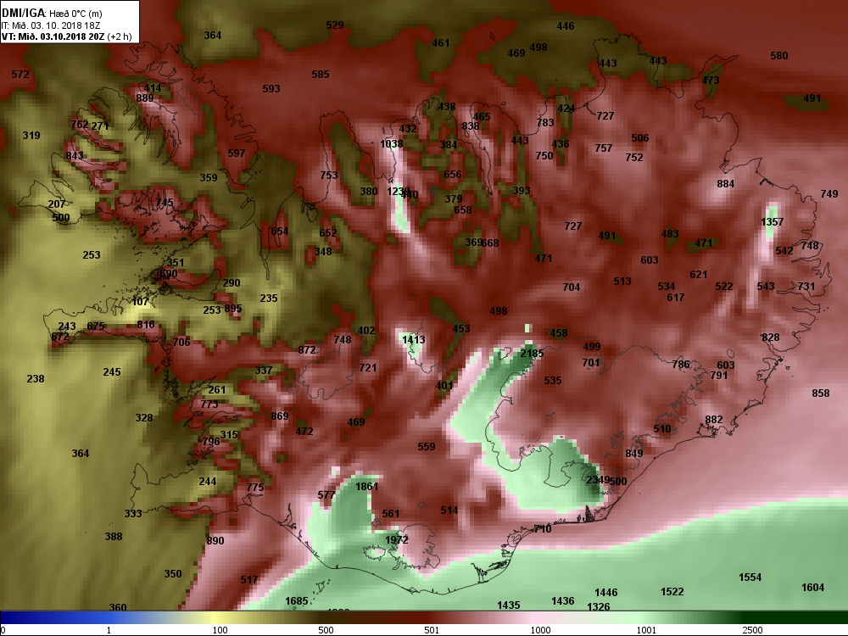Click the map value '775'

click(255, 488)
